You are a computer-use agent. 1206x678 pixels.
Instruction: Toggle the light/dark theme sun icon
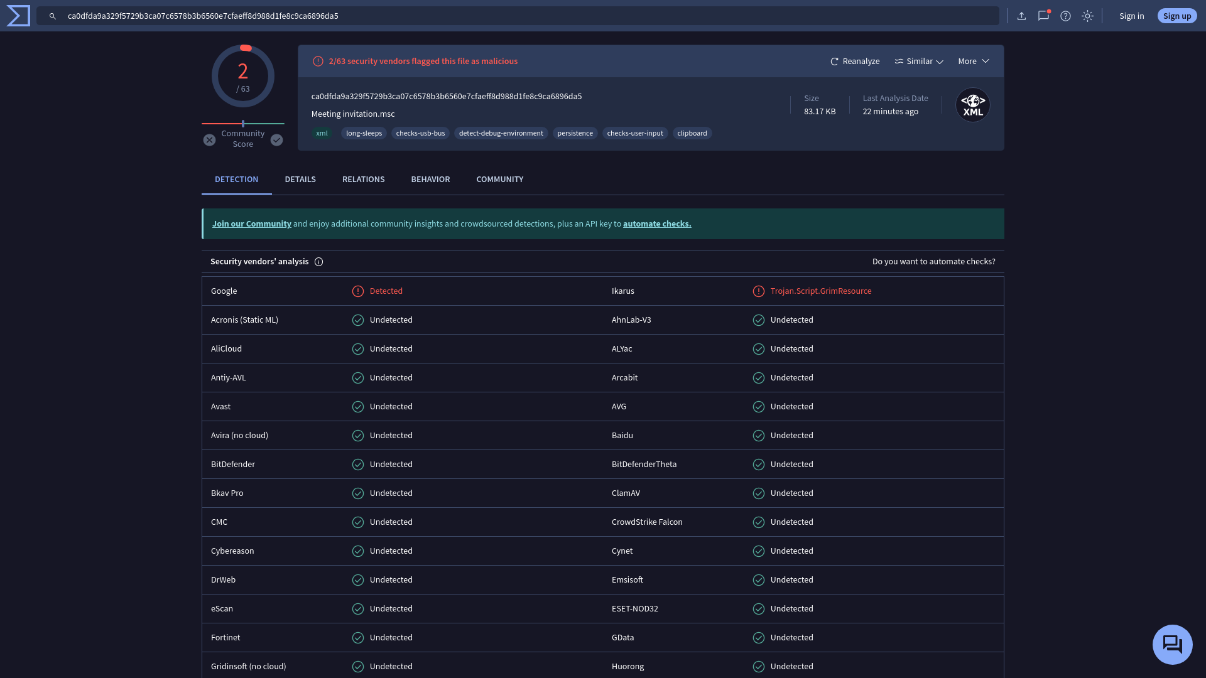tap(1088, 16)
